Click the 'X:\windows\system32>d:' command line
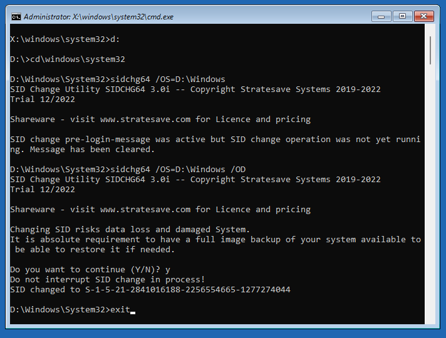Image resolution: width=446 pixels, height=338 pixels. coord(65,39)
